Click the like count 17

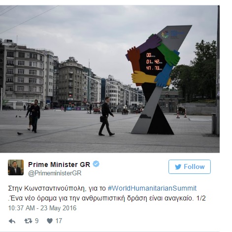(x=59, y=221)
